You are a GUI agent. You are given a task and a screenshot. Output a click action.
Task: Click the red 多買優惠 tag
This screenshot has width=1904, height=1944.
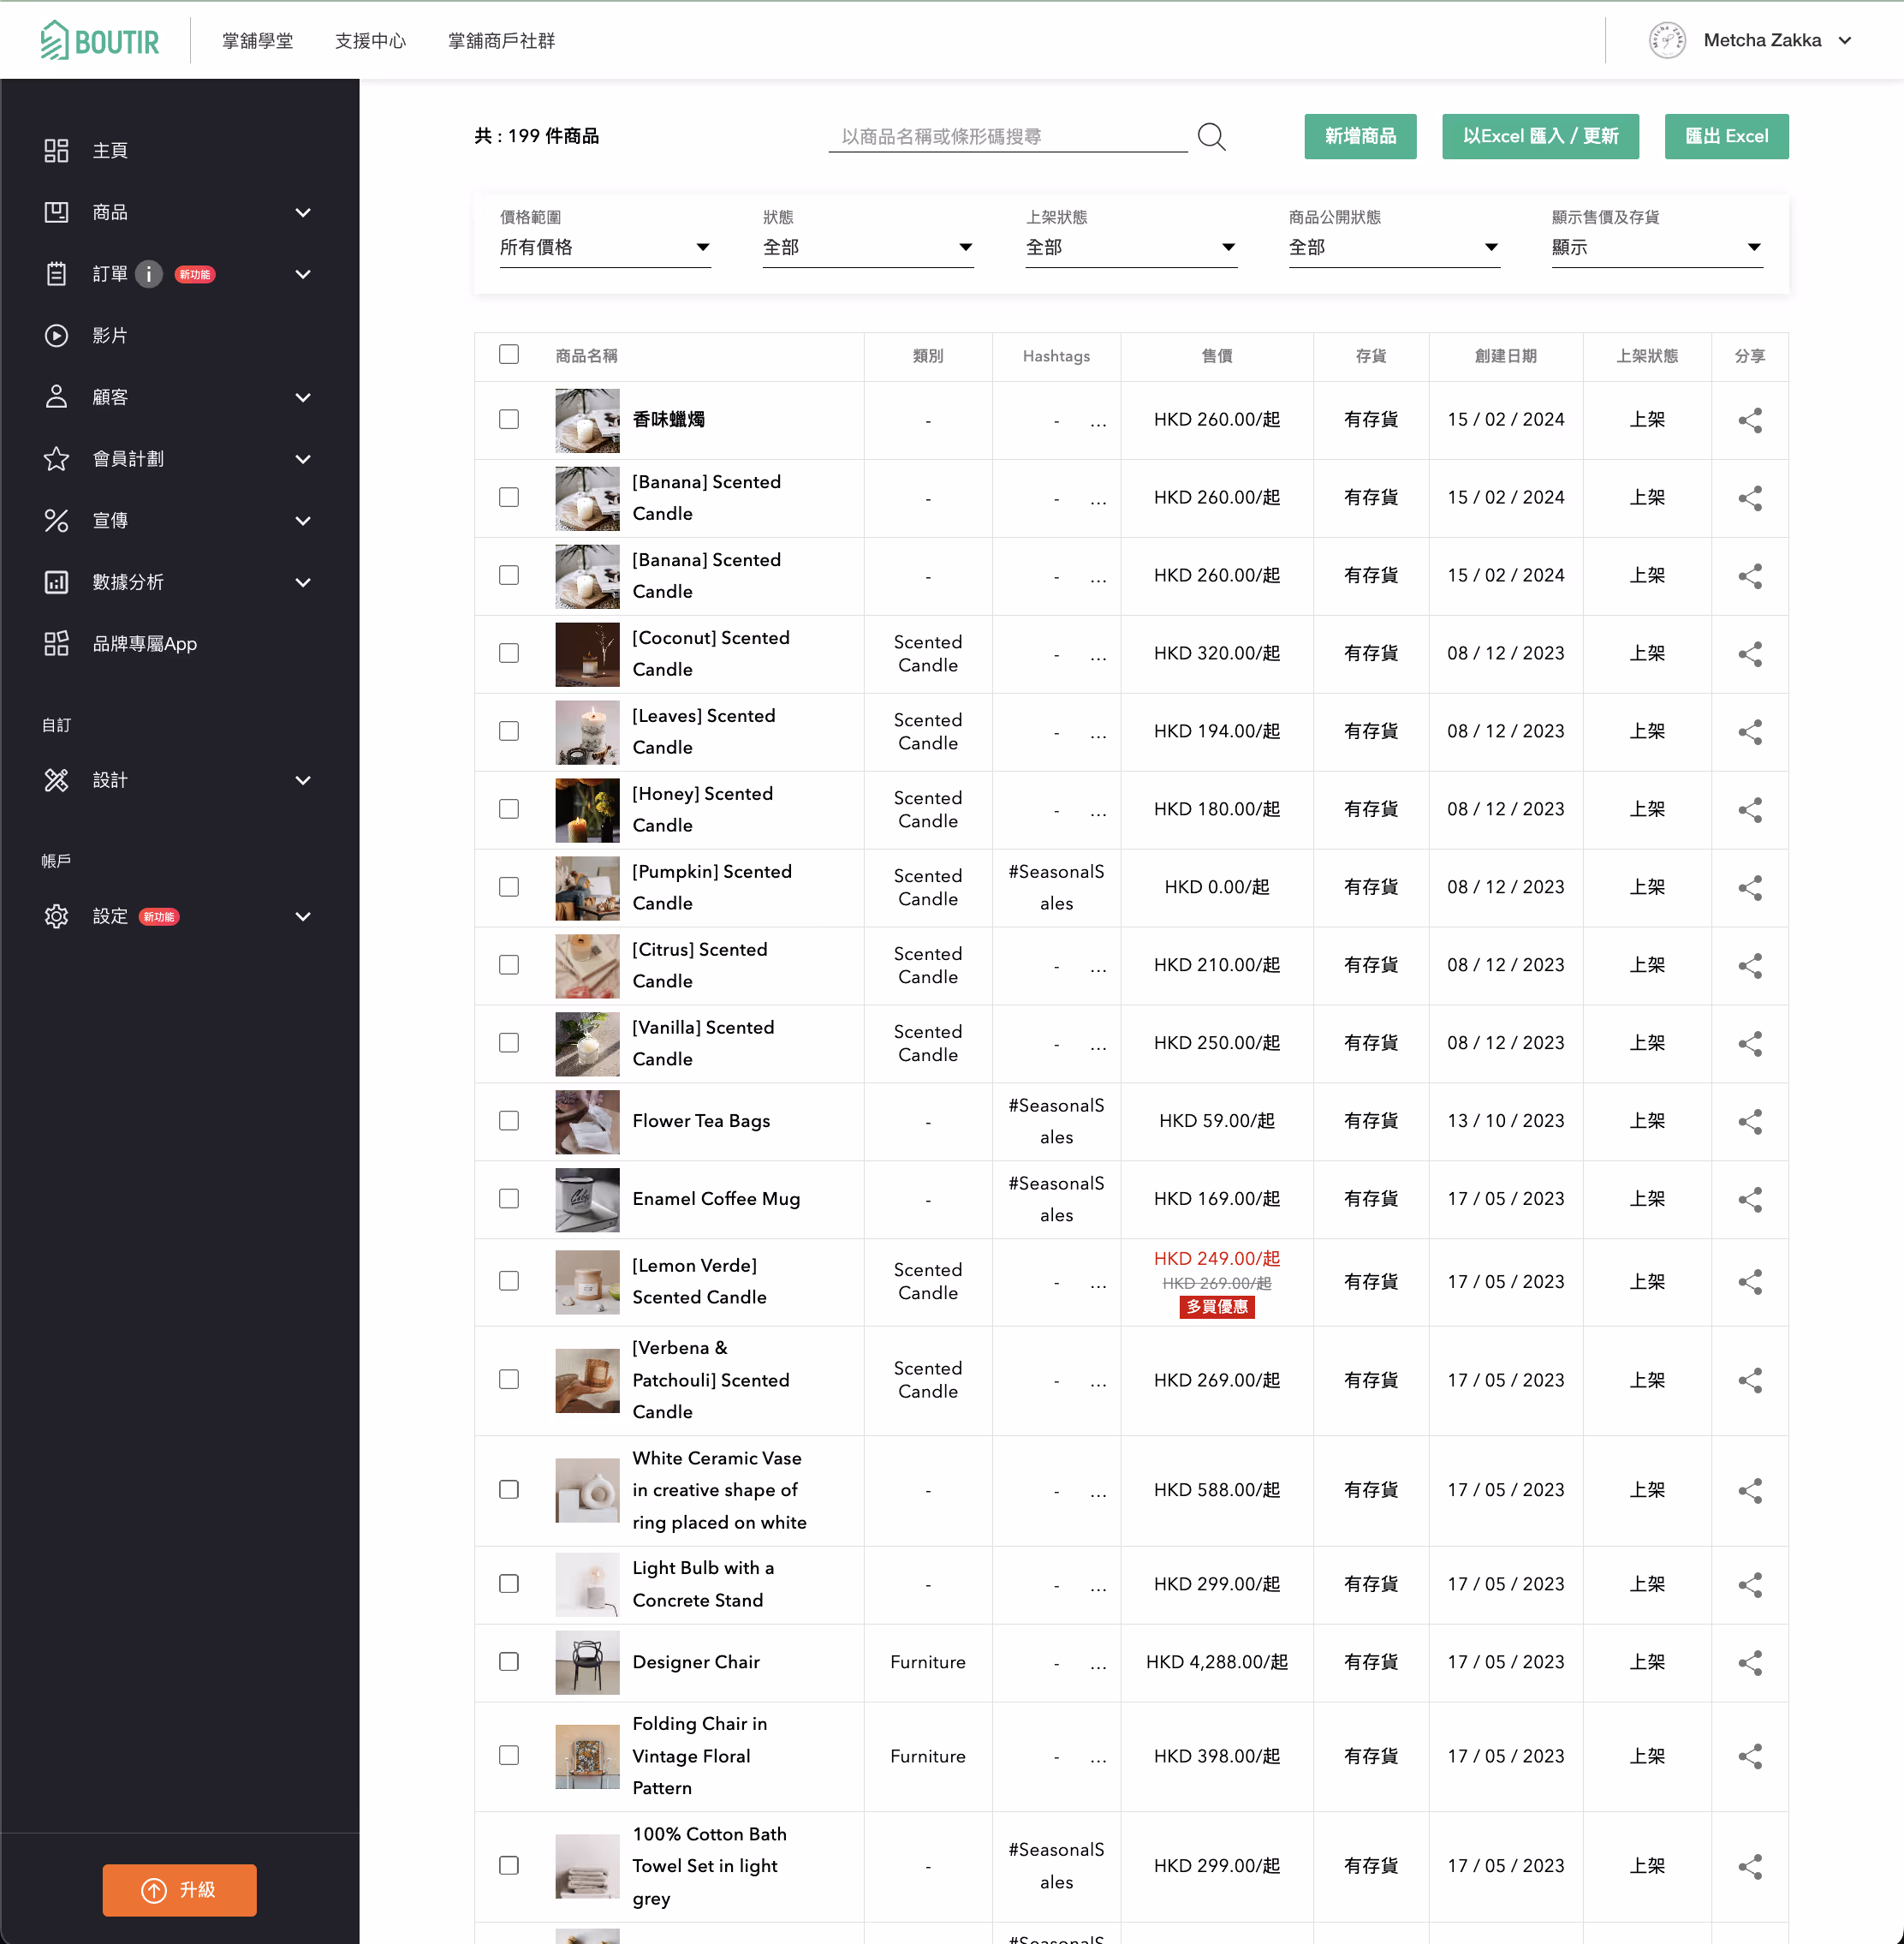click(x=1216, y=1307)
